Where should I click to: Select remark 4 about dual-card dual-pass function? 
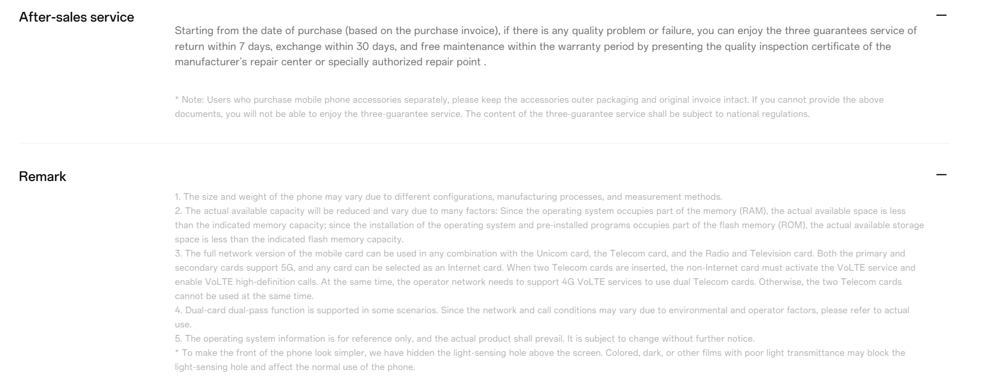click(542, 317)
